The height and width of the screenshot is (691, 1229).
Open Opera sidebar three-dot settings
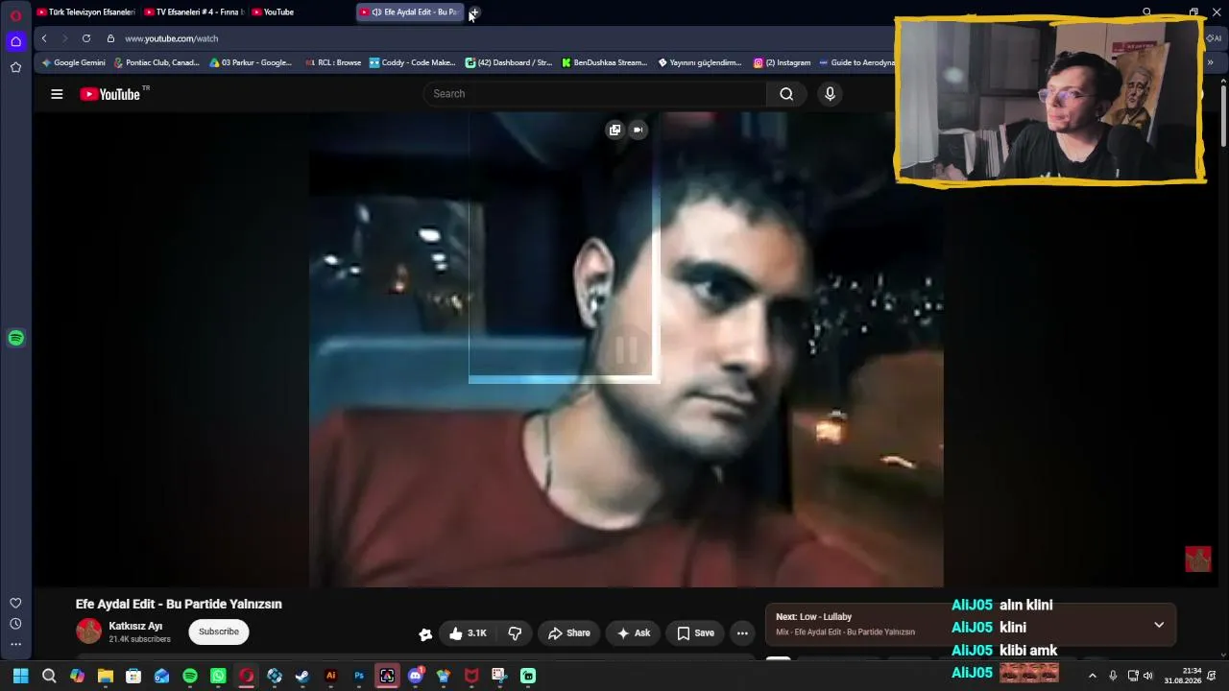pyautogui.click(x=15, y=645)
